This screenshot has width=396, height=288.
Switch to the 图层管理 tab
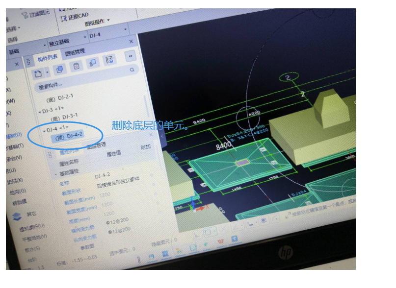pyautogui.click(x=96, y=146)
